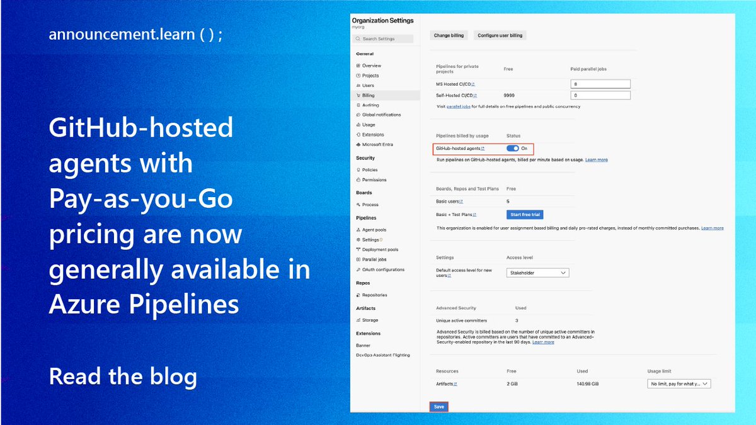Click external-link icon beside Artifacts
The image size is (756, 425).
455,383
